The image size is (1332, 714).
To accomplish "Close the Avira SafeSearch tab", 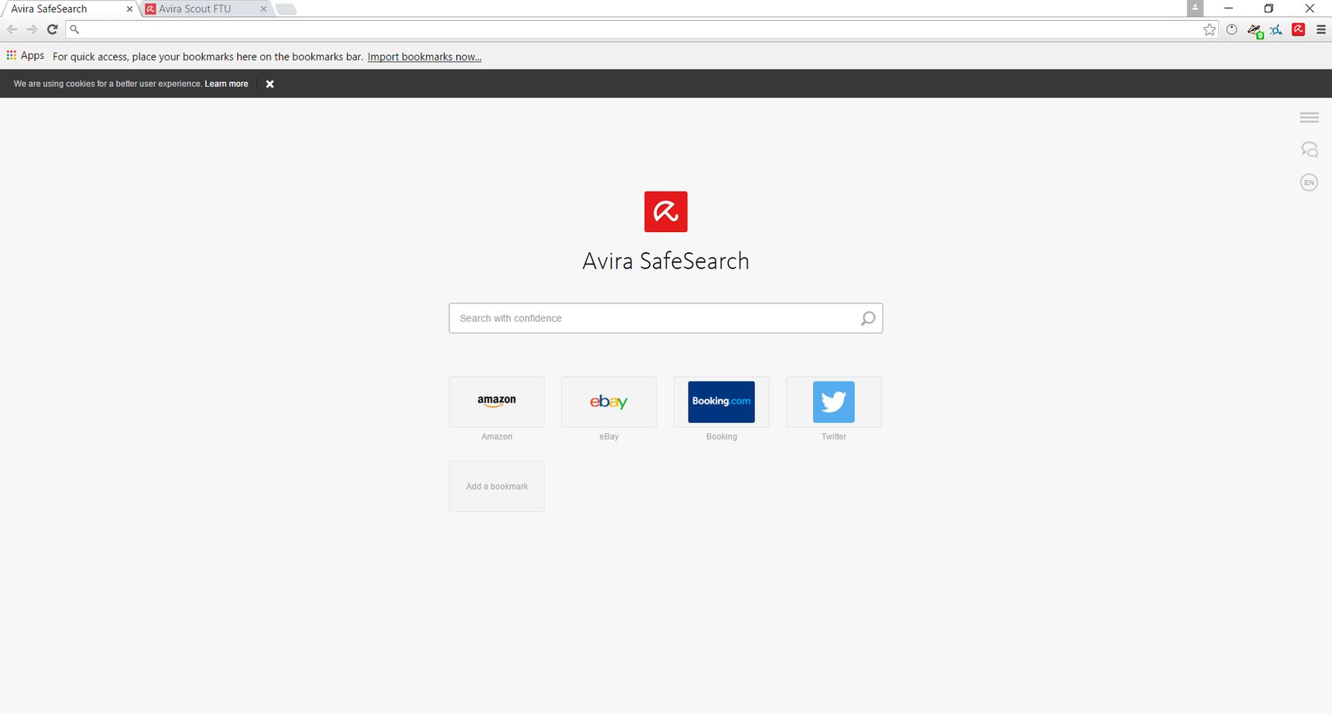I will tap(129, 9).
